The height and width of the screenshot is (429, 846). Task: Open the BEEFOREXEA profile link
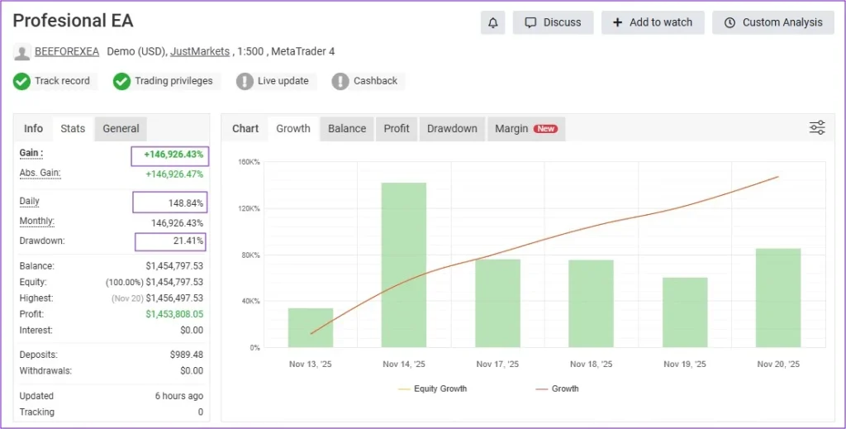pyautogui.click(x=67, y=52)
